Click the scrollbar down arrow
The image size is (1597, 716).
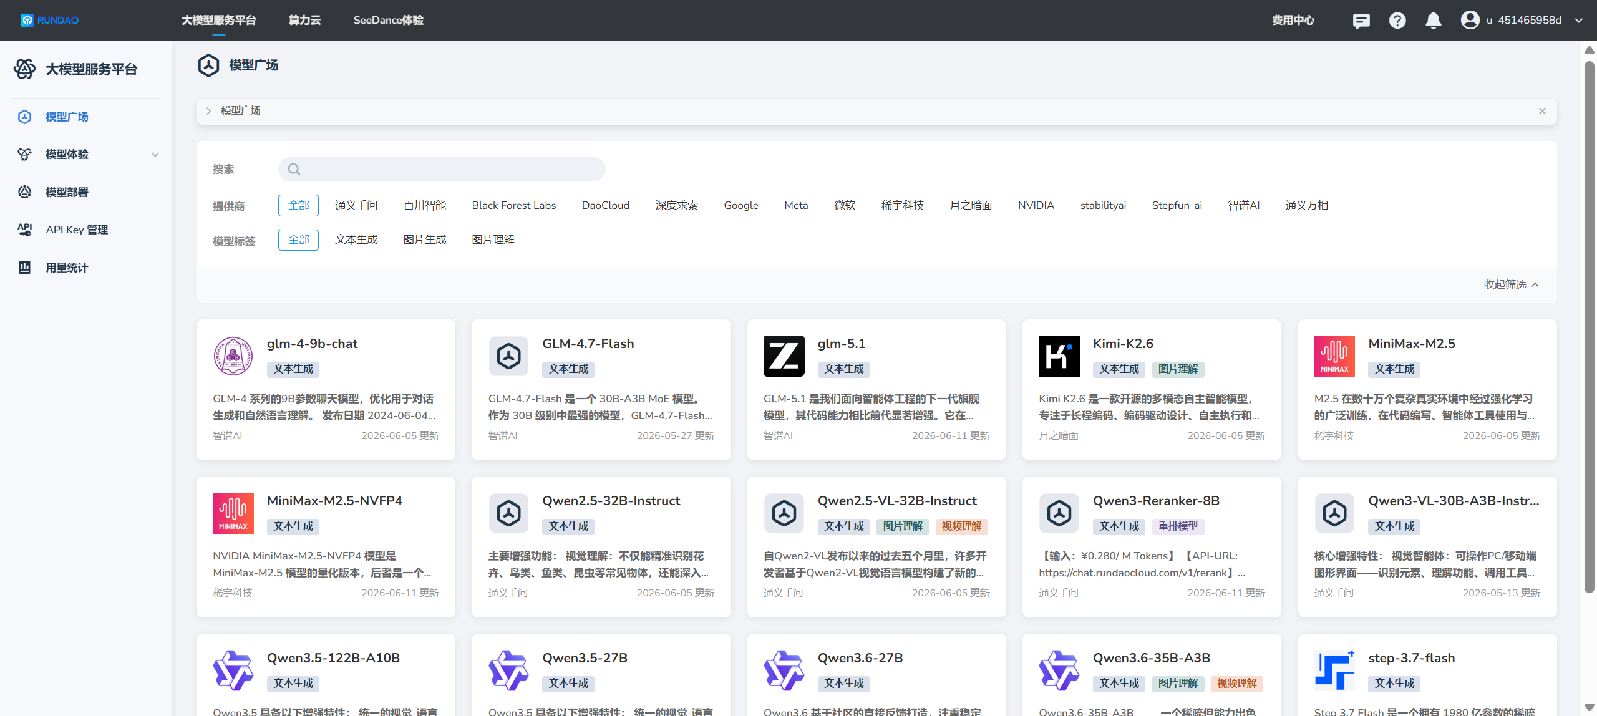[x=1590, y=707]
